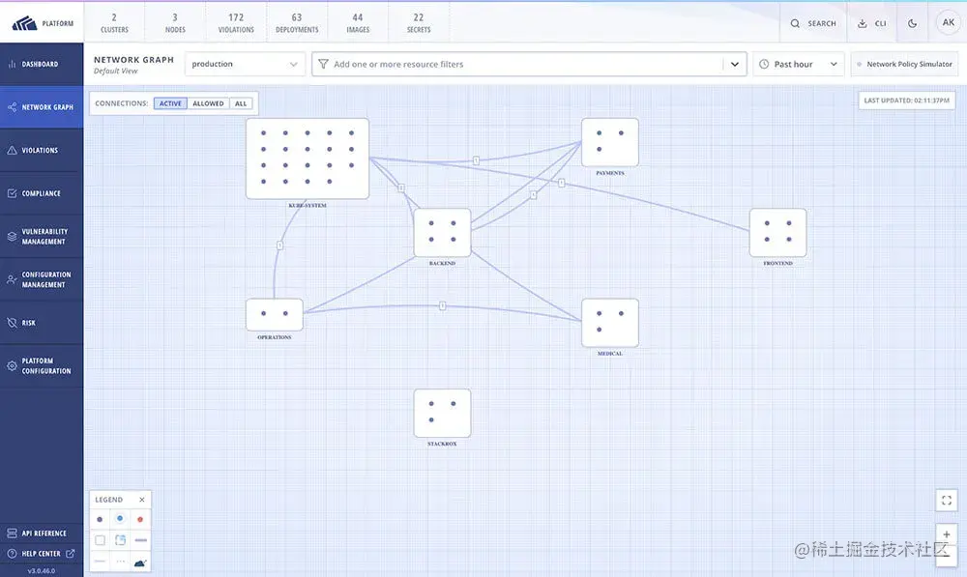Open the Compliance section
This screenshot has height=577, width=967.
click(x=42, y=193)
